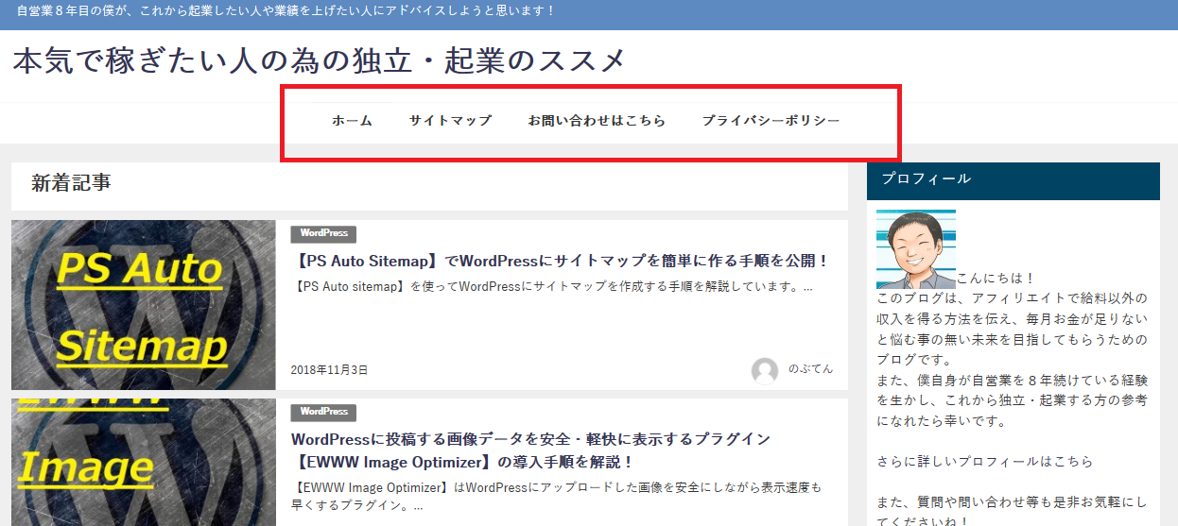Open the EWWW Image article thumbnail
The image size is (1178, 526).
point(144,462)
